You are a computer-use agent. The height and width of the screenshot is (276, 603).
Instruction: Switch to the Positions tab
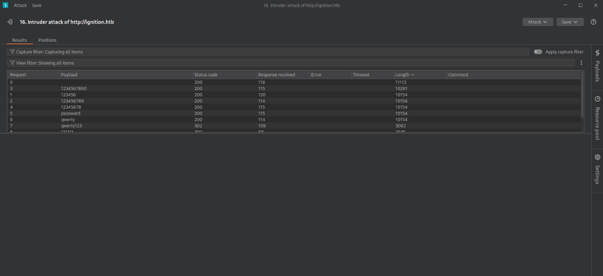[47, 40]
